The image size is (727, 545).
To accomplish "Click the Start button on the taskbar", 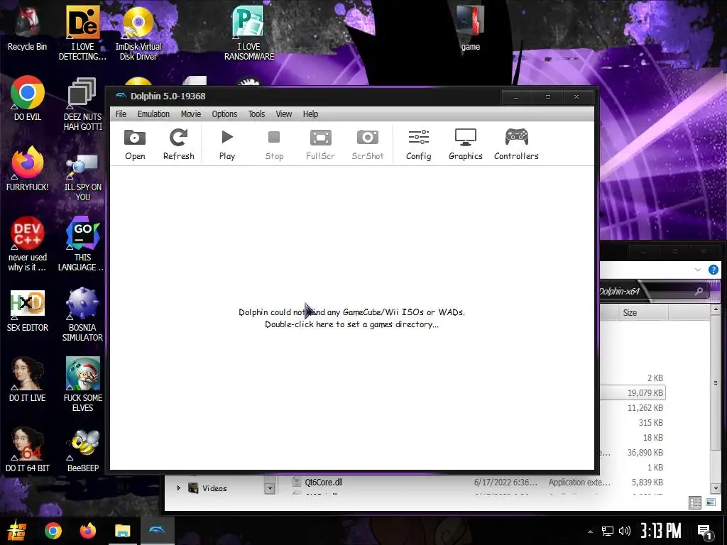I will point(17,531).
